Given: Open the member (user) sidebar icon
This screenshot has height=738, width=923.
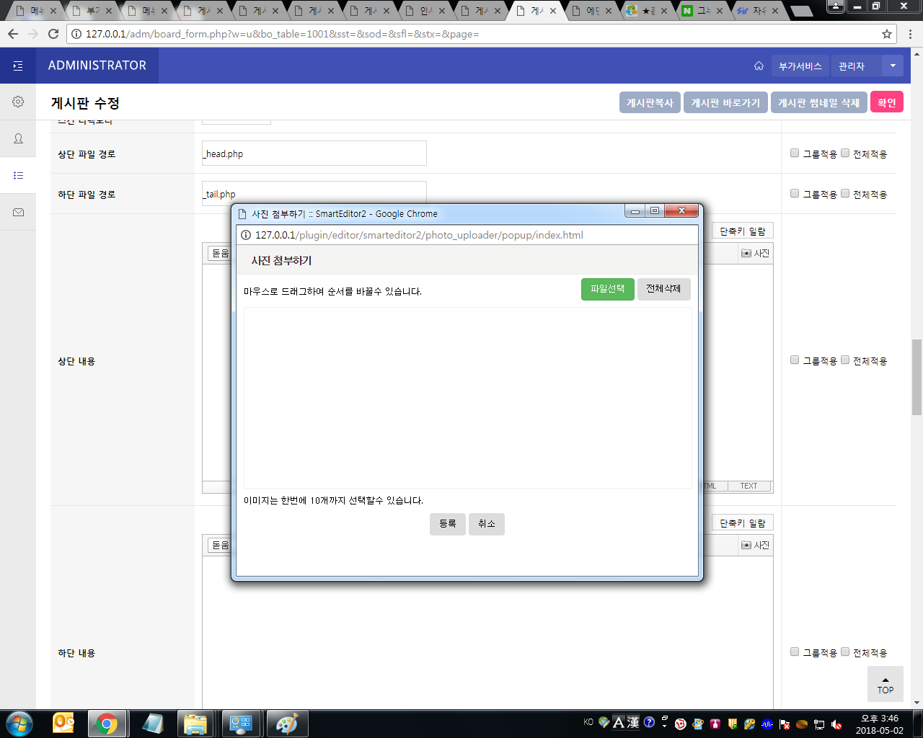Looking at the screenshot, I should 18,138.
